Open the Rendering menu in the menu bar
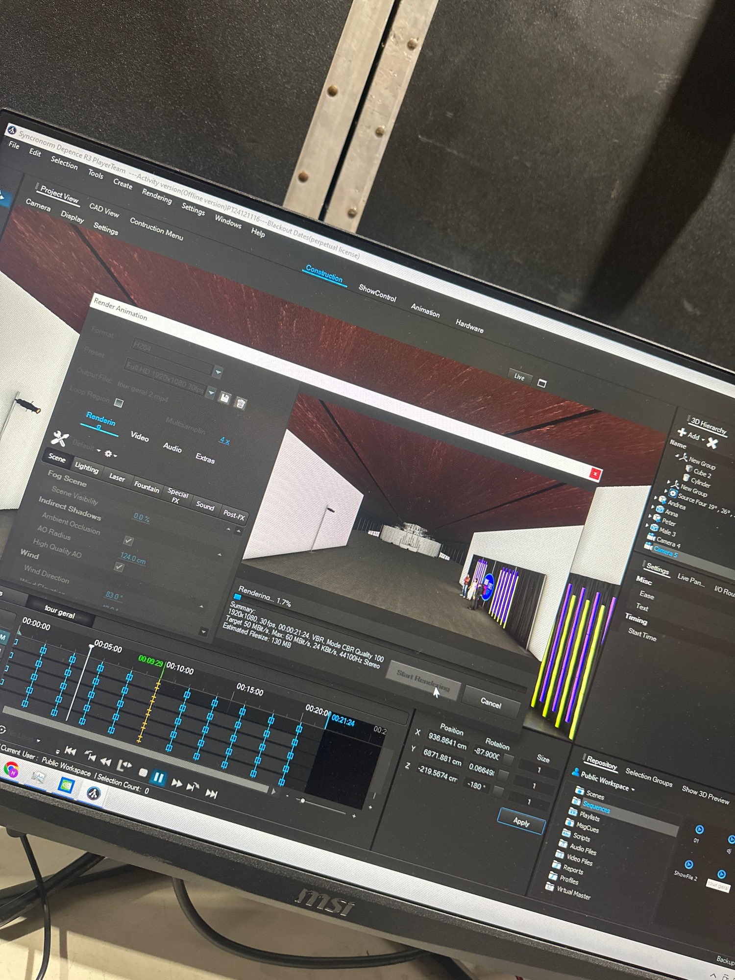 (x=157, y=196)
